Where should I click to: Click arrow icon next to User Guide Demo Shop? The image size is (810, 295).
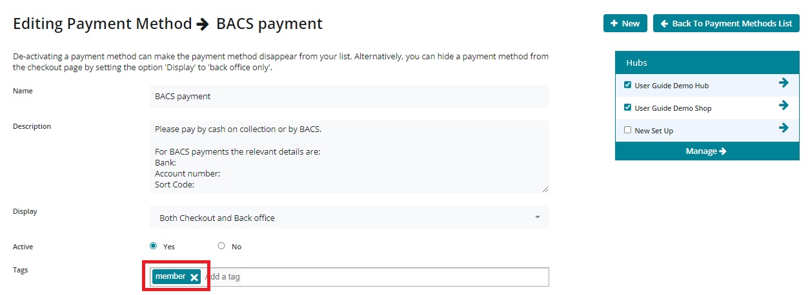coord(784,106)
